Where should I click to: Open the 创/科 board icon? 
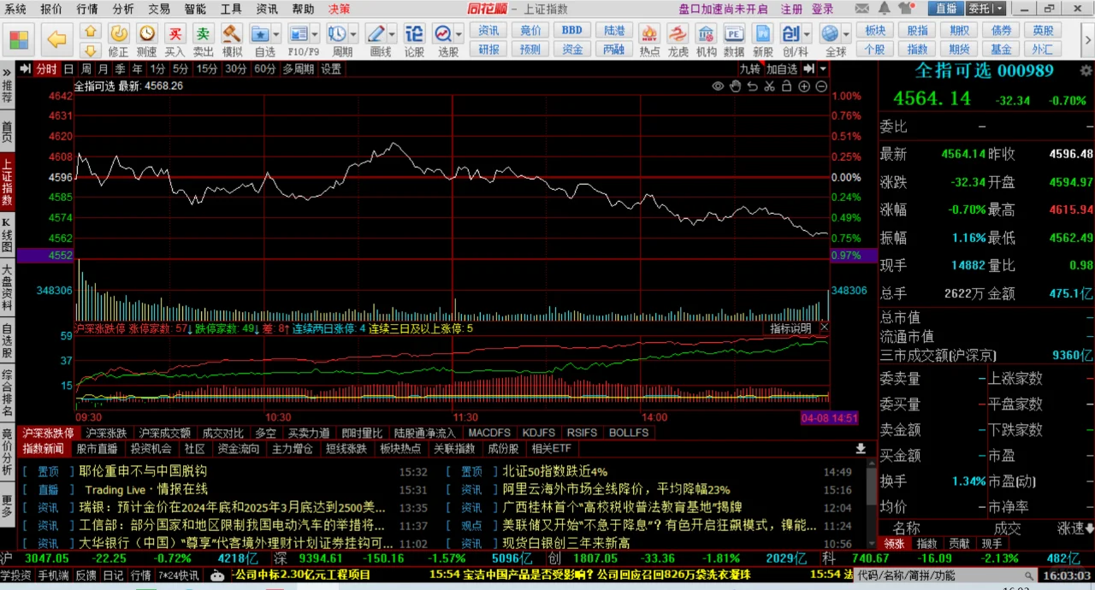pos(790,34)
